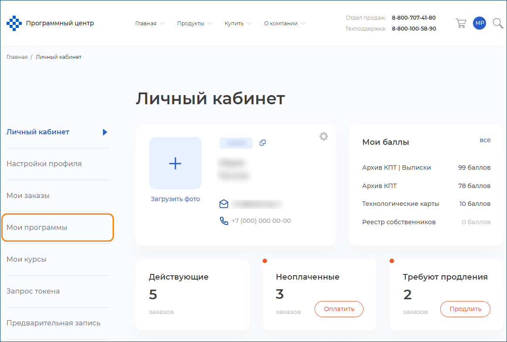
Task: Click the plus icon to upload photo
Action: (x=175, y=163)
